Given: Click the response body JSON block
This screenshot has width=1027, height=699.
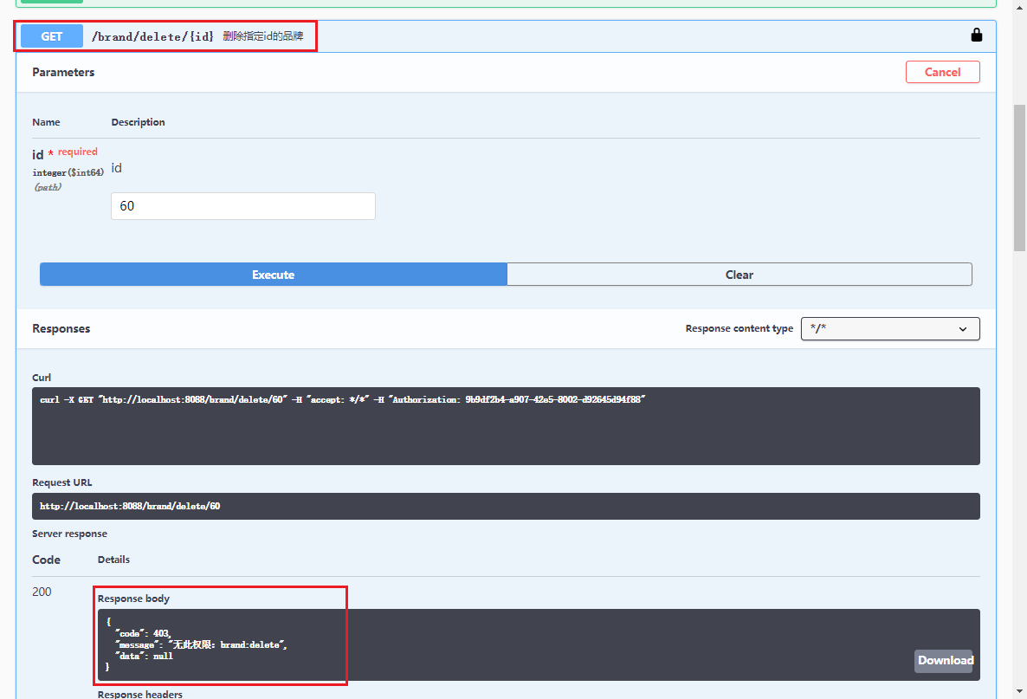Looking at the screenshot, I should [x=539, y=644].
